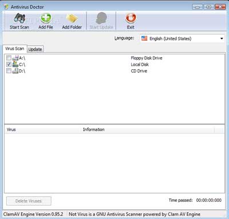The image size is (229, 219).
Task: Enable the A:\ floppy drive checkbox
Action: pyautogui.click(x=9, y=58)
